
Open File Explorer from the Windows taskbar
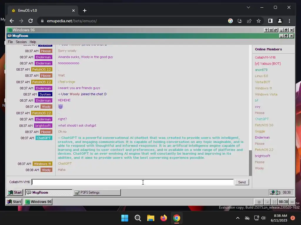coord(151,218)
